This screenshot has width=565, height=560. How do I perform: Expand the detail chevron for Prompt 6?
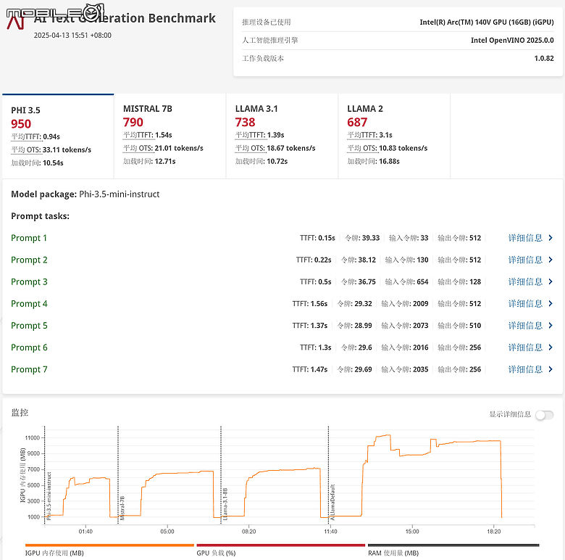coord(551,347)
